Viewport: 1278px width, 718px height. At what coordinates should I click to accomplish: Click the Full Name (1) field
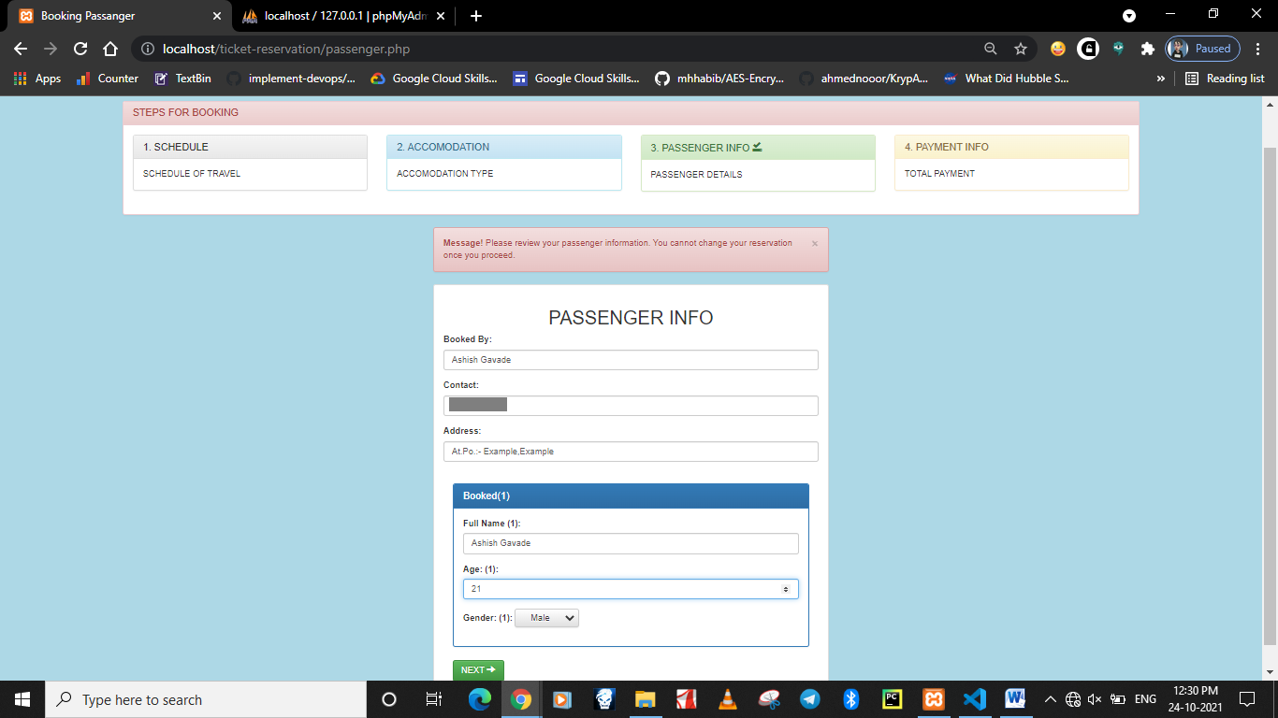631,543
